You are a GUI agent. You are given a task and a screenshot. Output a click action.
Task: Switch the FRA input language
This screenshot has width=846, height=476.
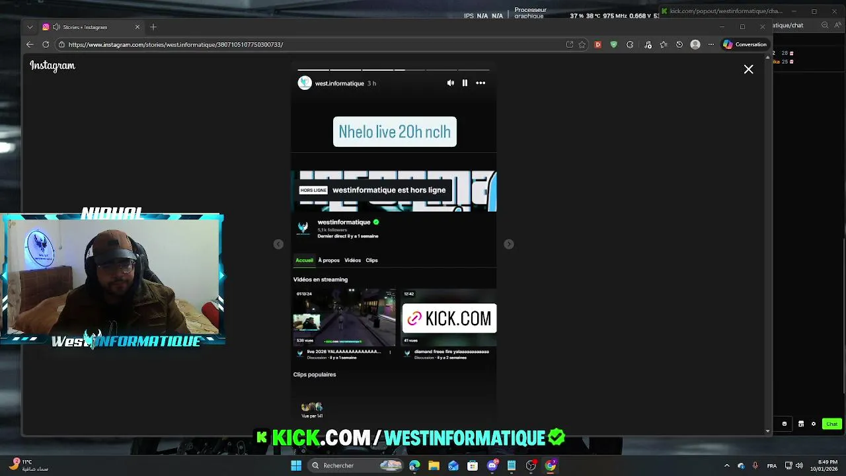[x=772, y=465]
